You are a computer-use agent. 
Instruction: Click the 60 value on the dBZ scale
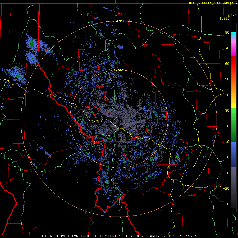227,63
